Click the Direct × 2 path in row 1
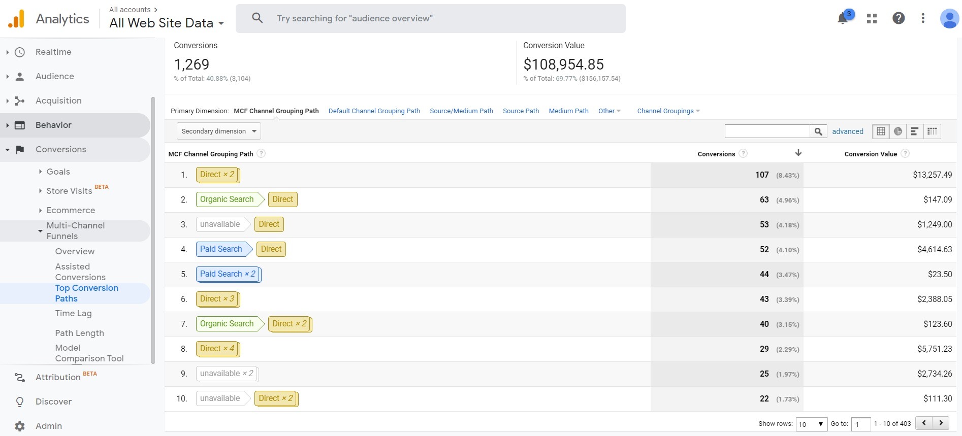This screenshot has height=436, width=962. pyautogui.click(x=217, y=175)
